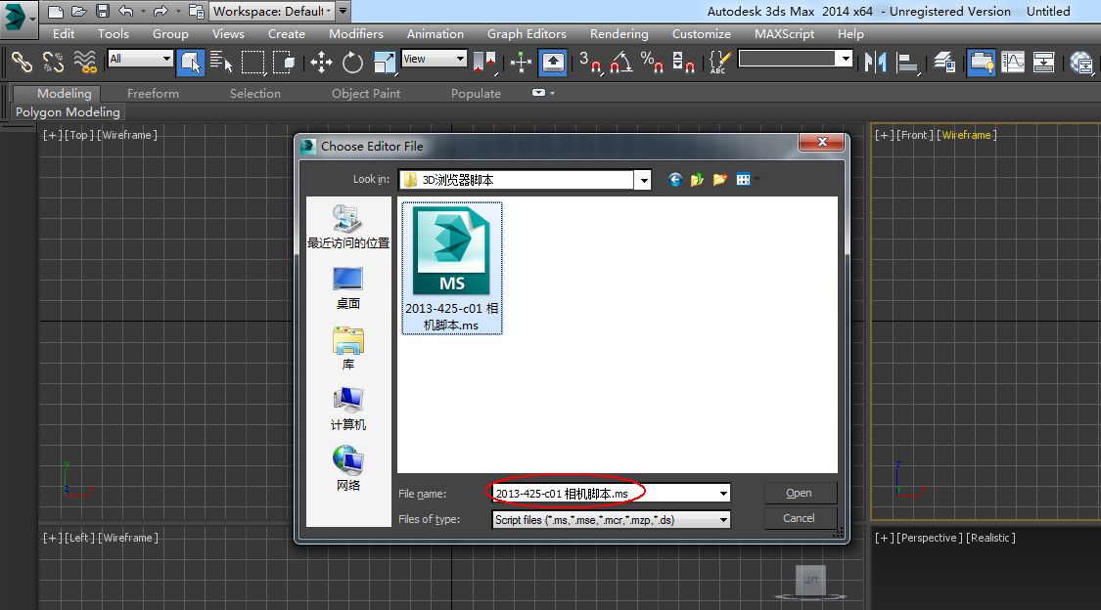Open the Curve Editor icon

coord(1013,63)
